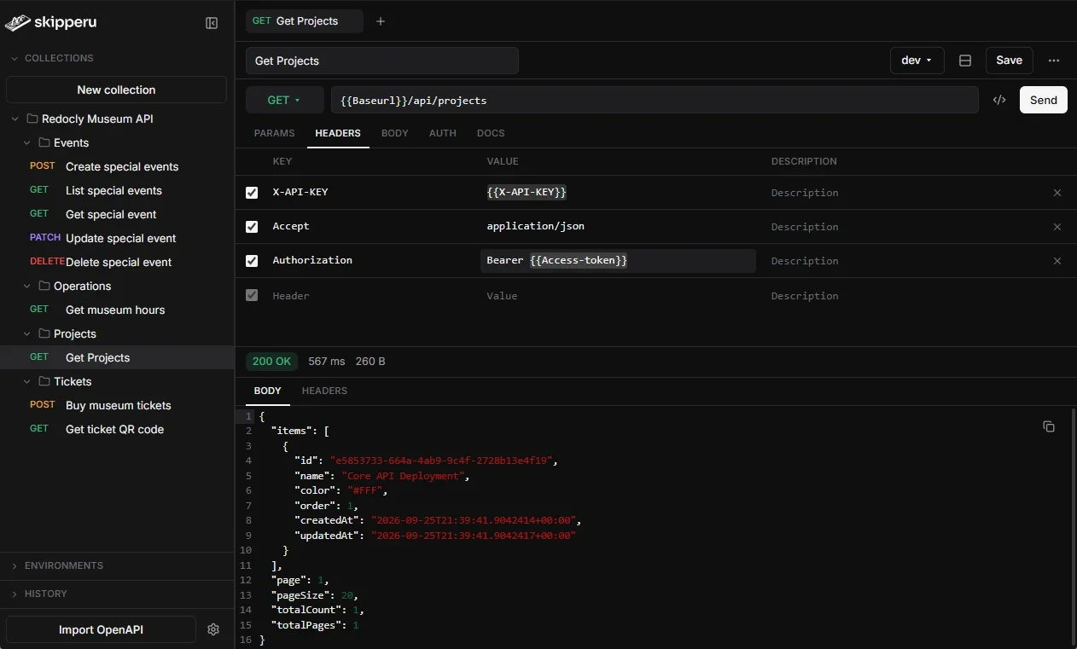Click the Skipperu logo icon
Viewport: 1077px width, 649px height.
click(x=17, y=23)
